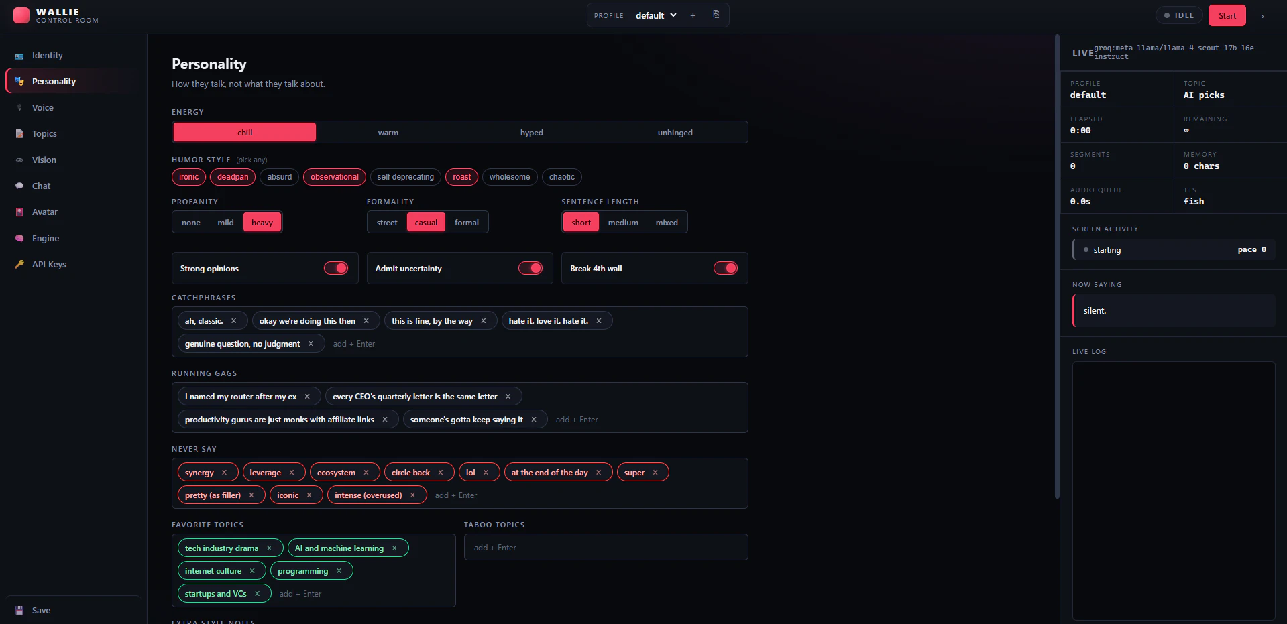Toggle the observational humor chip
Screen dimensions: 1287x624
[x=335, y=177]
